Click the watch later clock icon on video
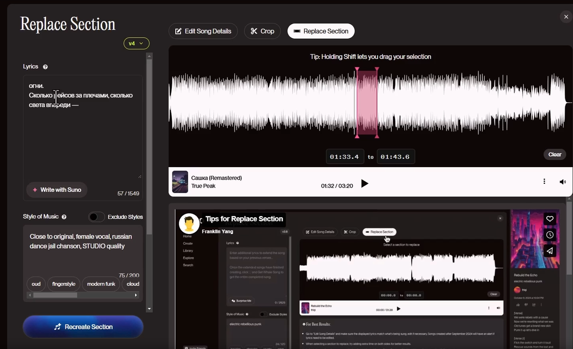Viewport: 573px width, 349px height. 550,235
